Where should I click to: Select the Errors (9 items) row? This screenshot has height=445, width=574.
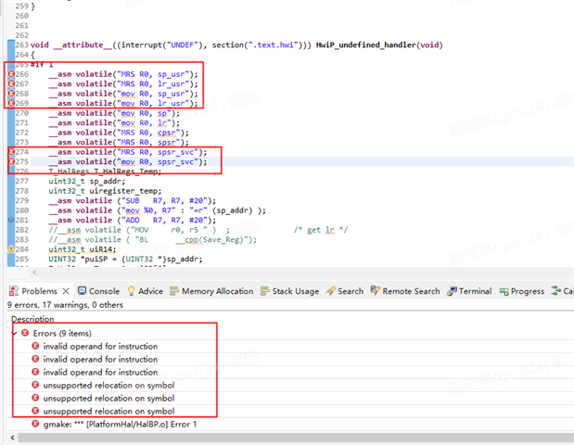coord(290,333)
